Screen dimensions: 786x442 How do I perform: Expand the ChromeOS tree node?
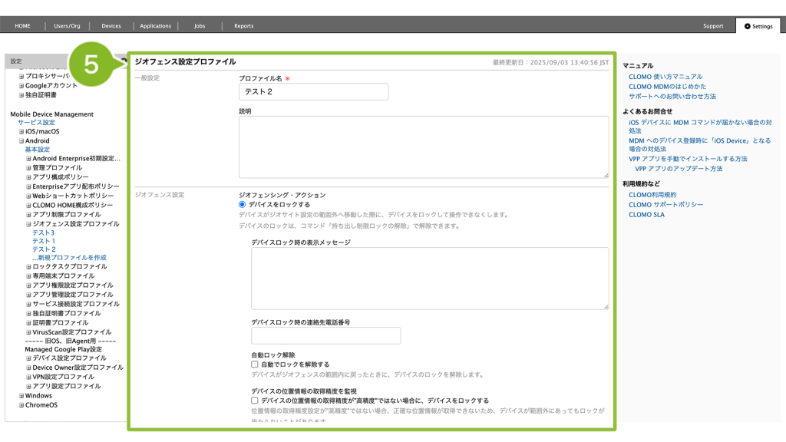21,405
